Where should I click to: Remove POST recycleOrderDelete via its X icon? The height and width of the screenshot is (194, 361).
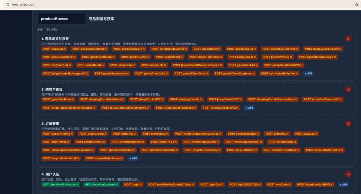(342, 150)
